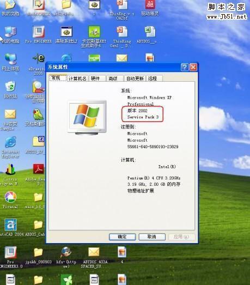Click the Windows logo monitor image
Screen dimensions: 250x285
[x=87, y=118]
